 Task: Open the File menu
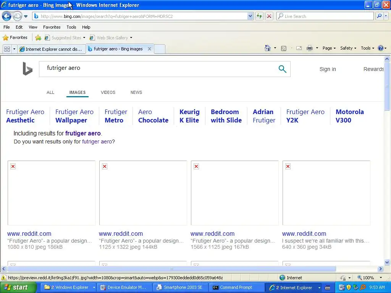point(7,27)
